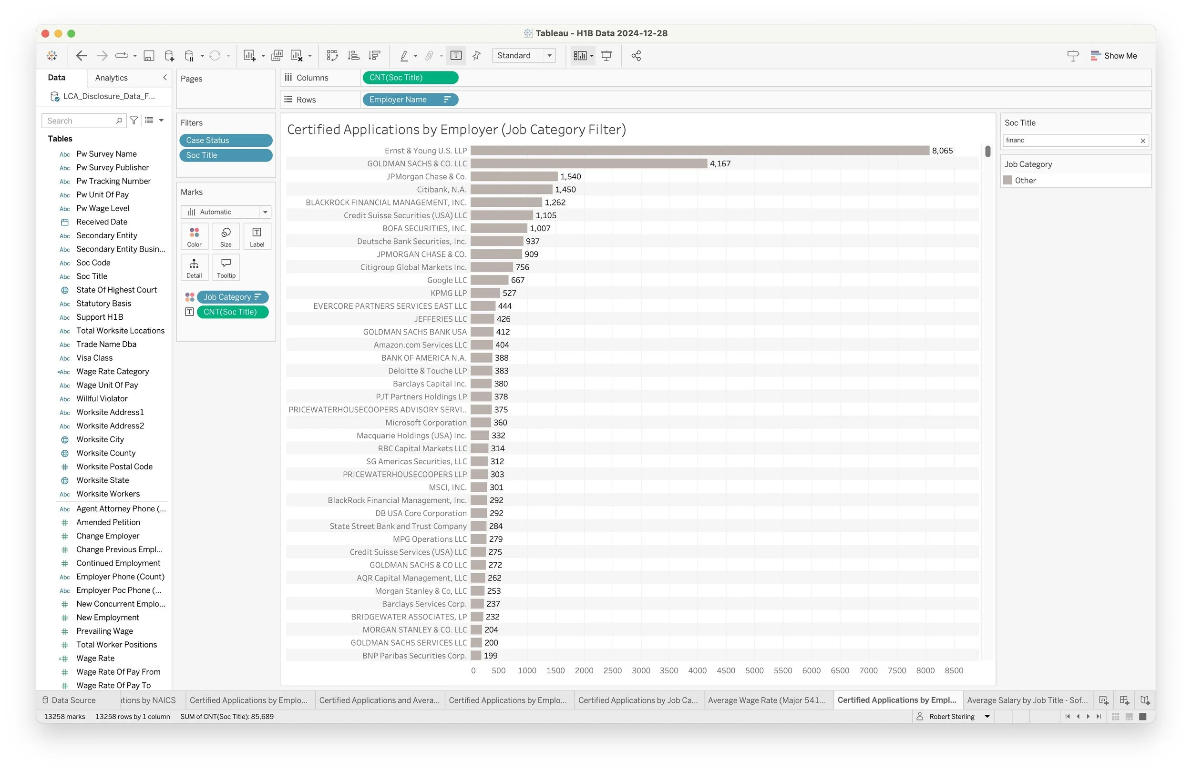This screenshot has width=1192, height=771.
Task: Switch to the Analytics pane tab
Action: point(111,78)
